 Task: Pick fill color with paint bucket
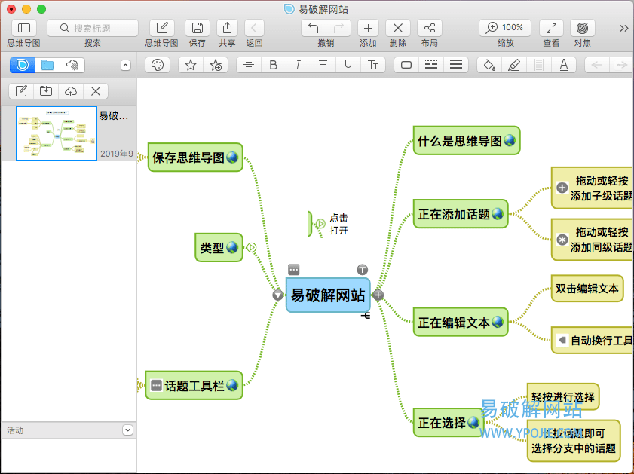pyautogui.click(x=489, y=65)
